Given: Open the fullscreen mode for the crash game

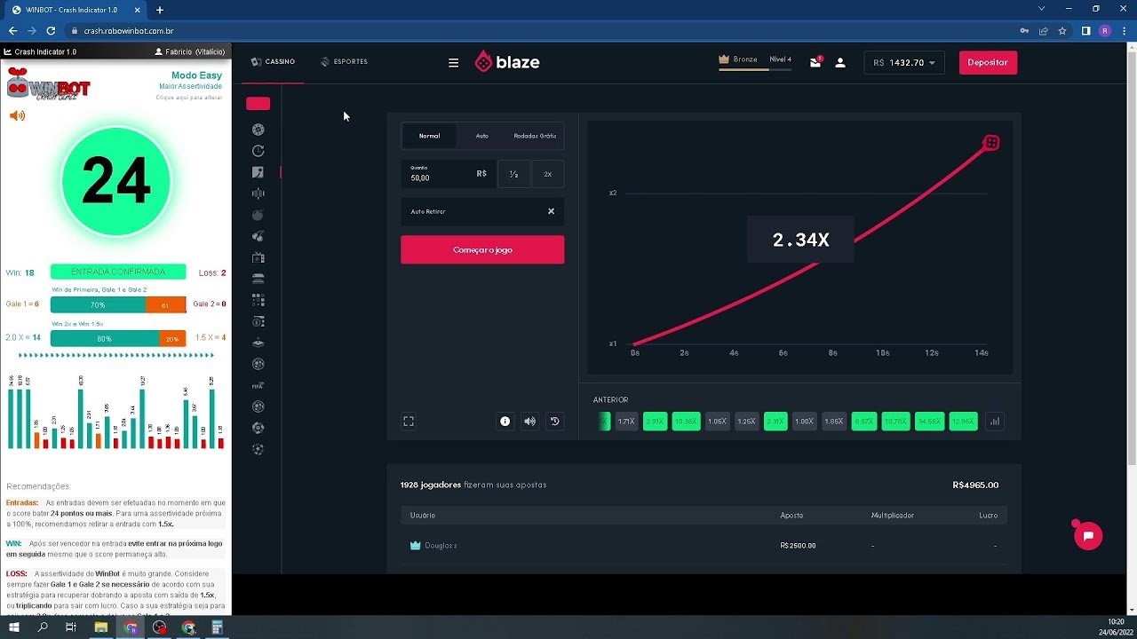Looking at the screenshot, I should point(409,422).
